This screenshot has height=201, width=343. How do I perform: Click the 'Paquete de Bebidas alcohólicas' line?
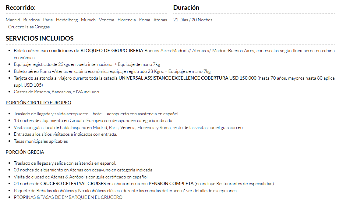pyautogui.click(x=126, y=191)
